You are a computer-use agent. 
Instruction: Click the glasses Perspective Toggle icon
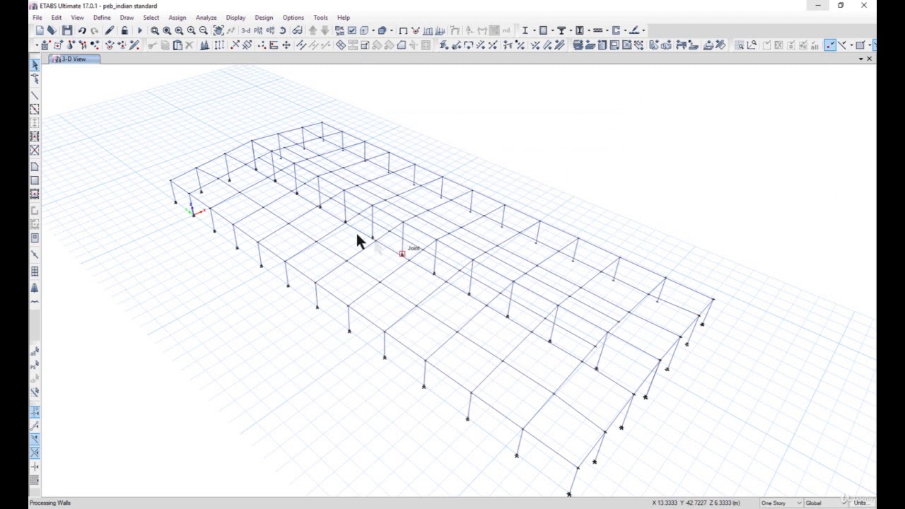coord(298,30)
